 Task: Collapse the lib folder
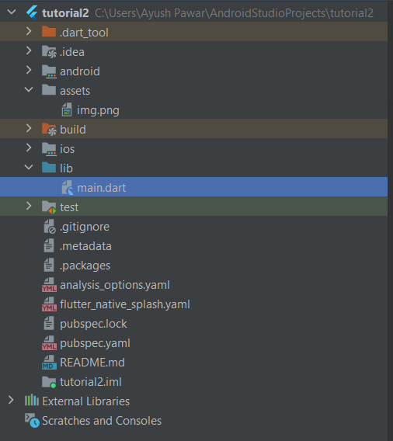(x=29, y=168)
